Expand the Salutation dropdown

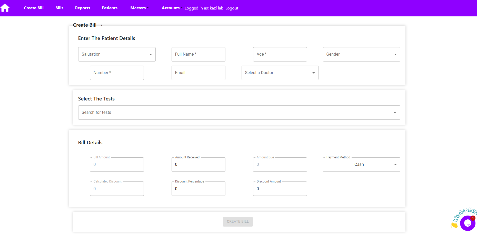(x=117, y=54)
